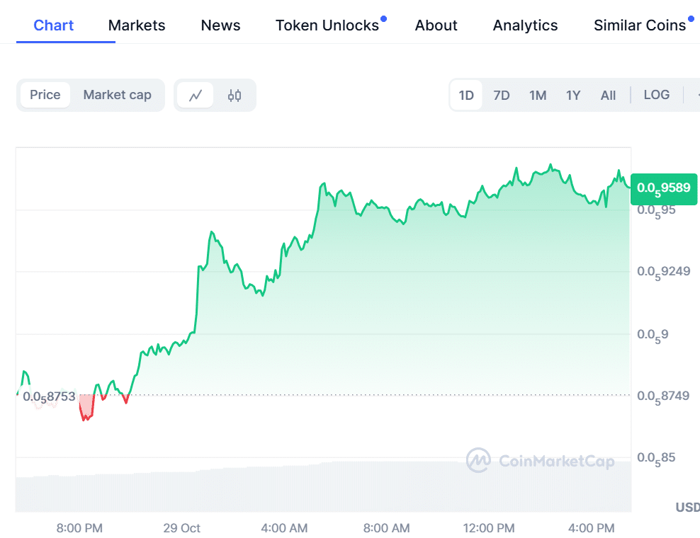Click the CoinMarketCap watermark logo

point(478,460)
